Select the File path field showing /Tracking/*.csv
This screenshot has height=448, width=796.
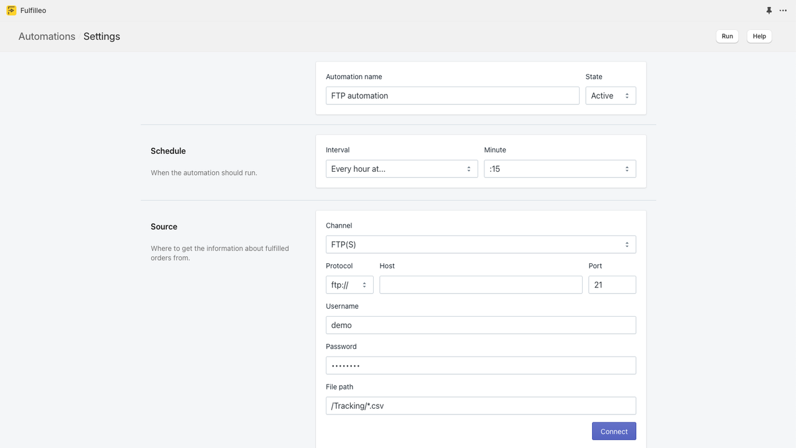(480, 405)
